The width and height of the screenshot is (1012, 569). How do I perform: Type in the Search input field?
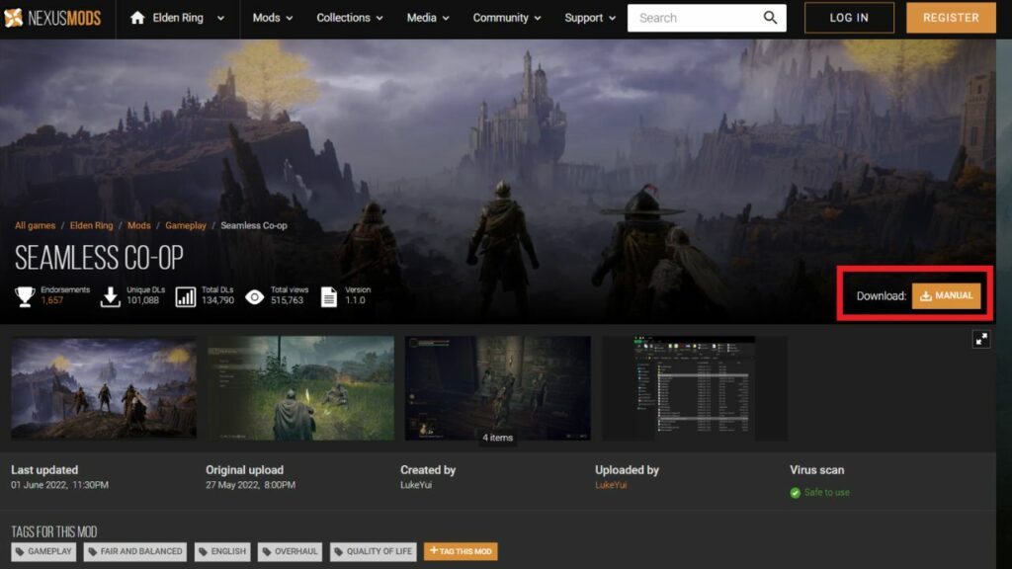(x=692, y=18)
